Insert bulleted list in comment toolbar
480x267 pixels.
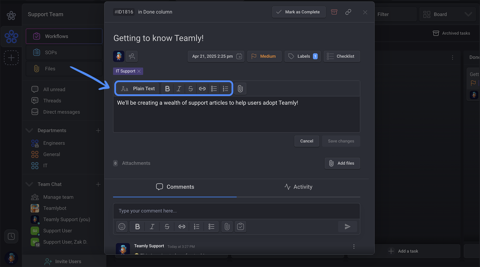(211, 226)
